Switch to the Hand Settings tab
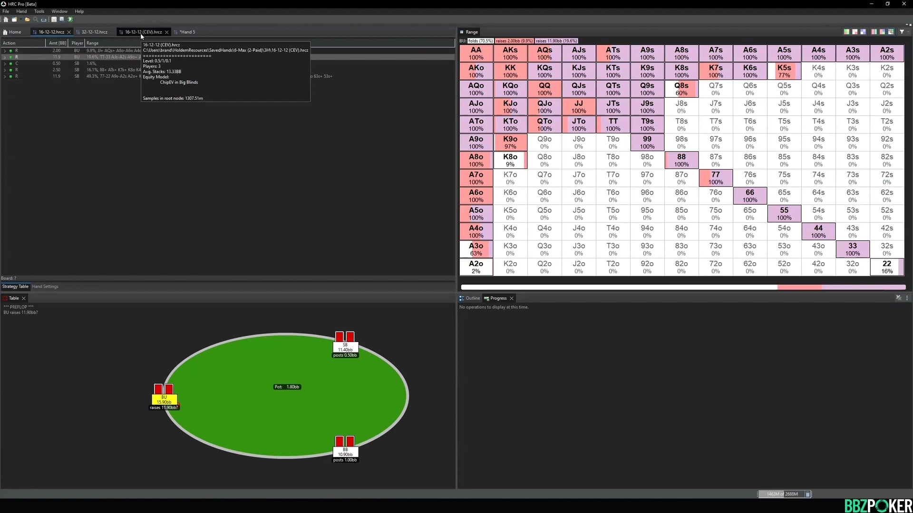The height and width of the screenshot is (513, 913). point(45,286)
